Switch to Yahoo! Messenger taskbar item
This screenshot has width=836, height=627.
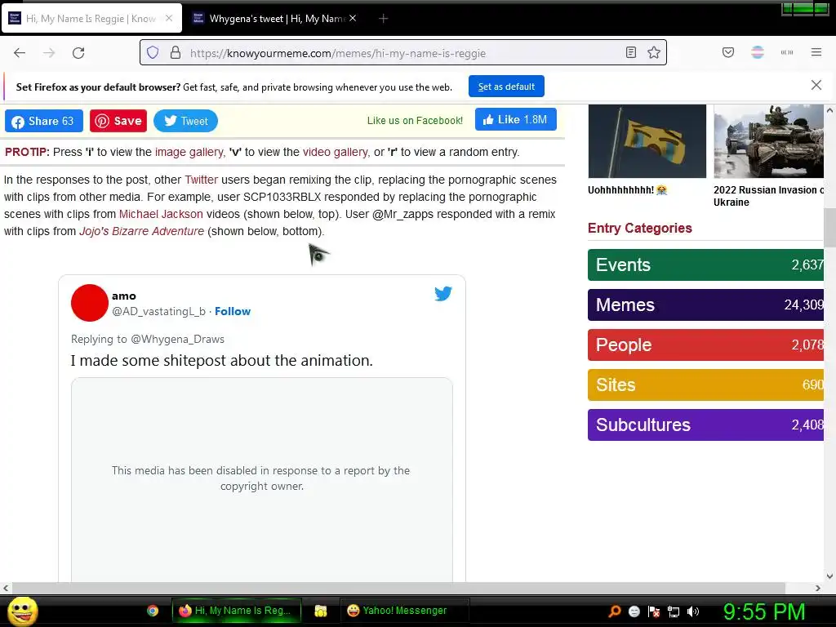pos(404,611)
